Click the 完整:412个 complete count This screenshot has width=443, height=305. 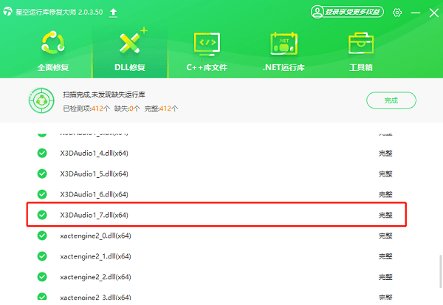161,109
